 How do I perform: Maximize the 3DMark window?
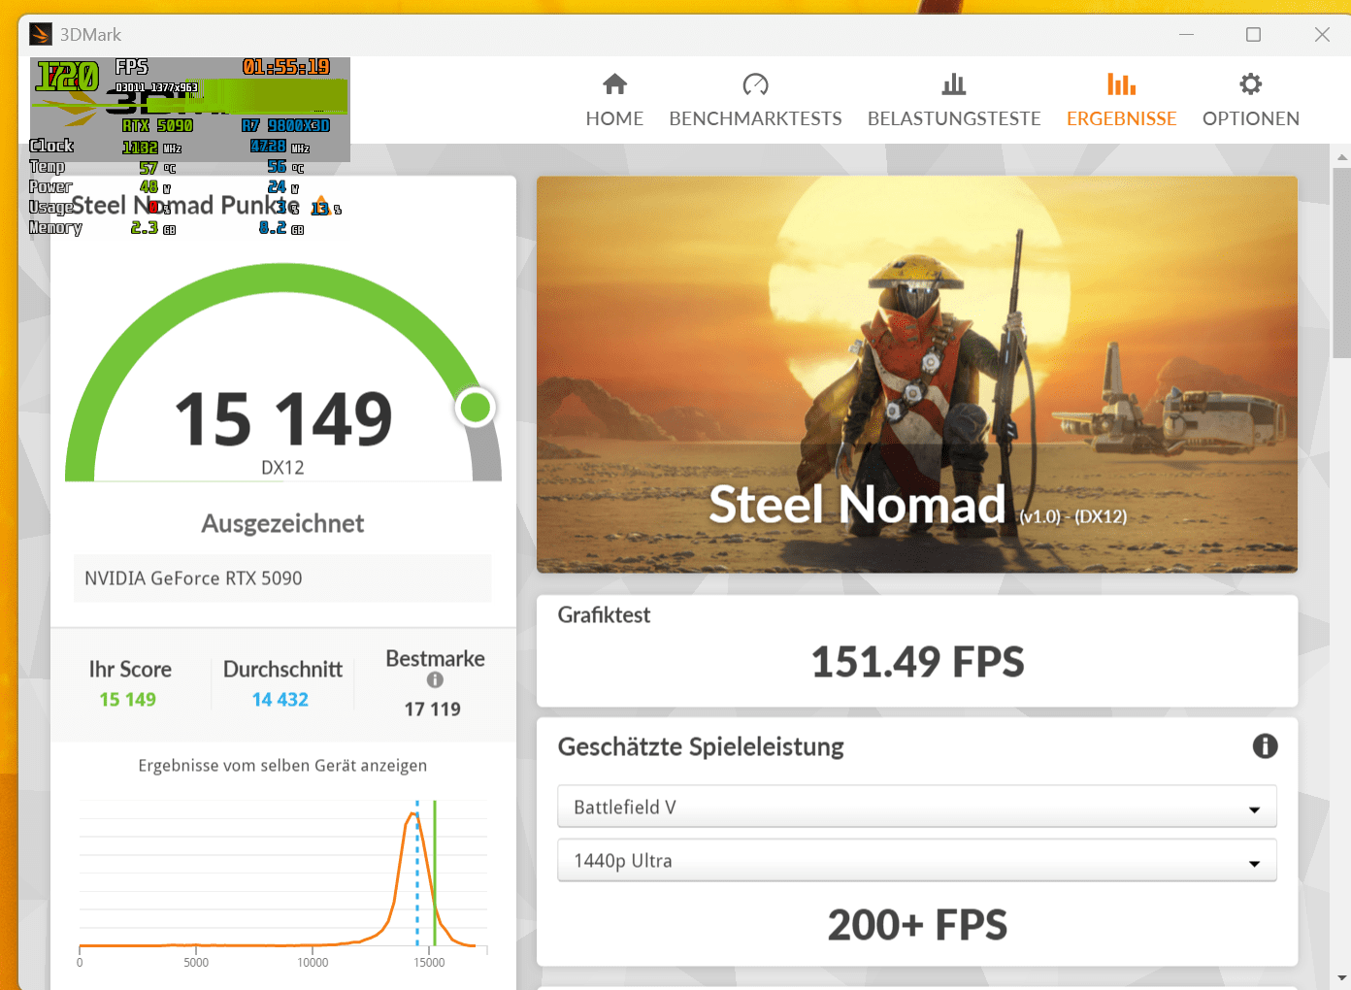[x=1253, y=35]
